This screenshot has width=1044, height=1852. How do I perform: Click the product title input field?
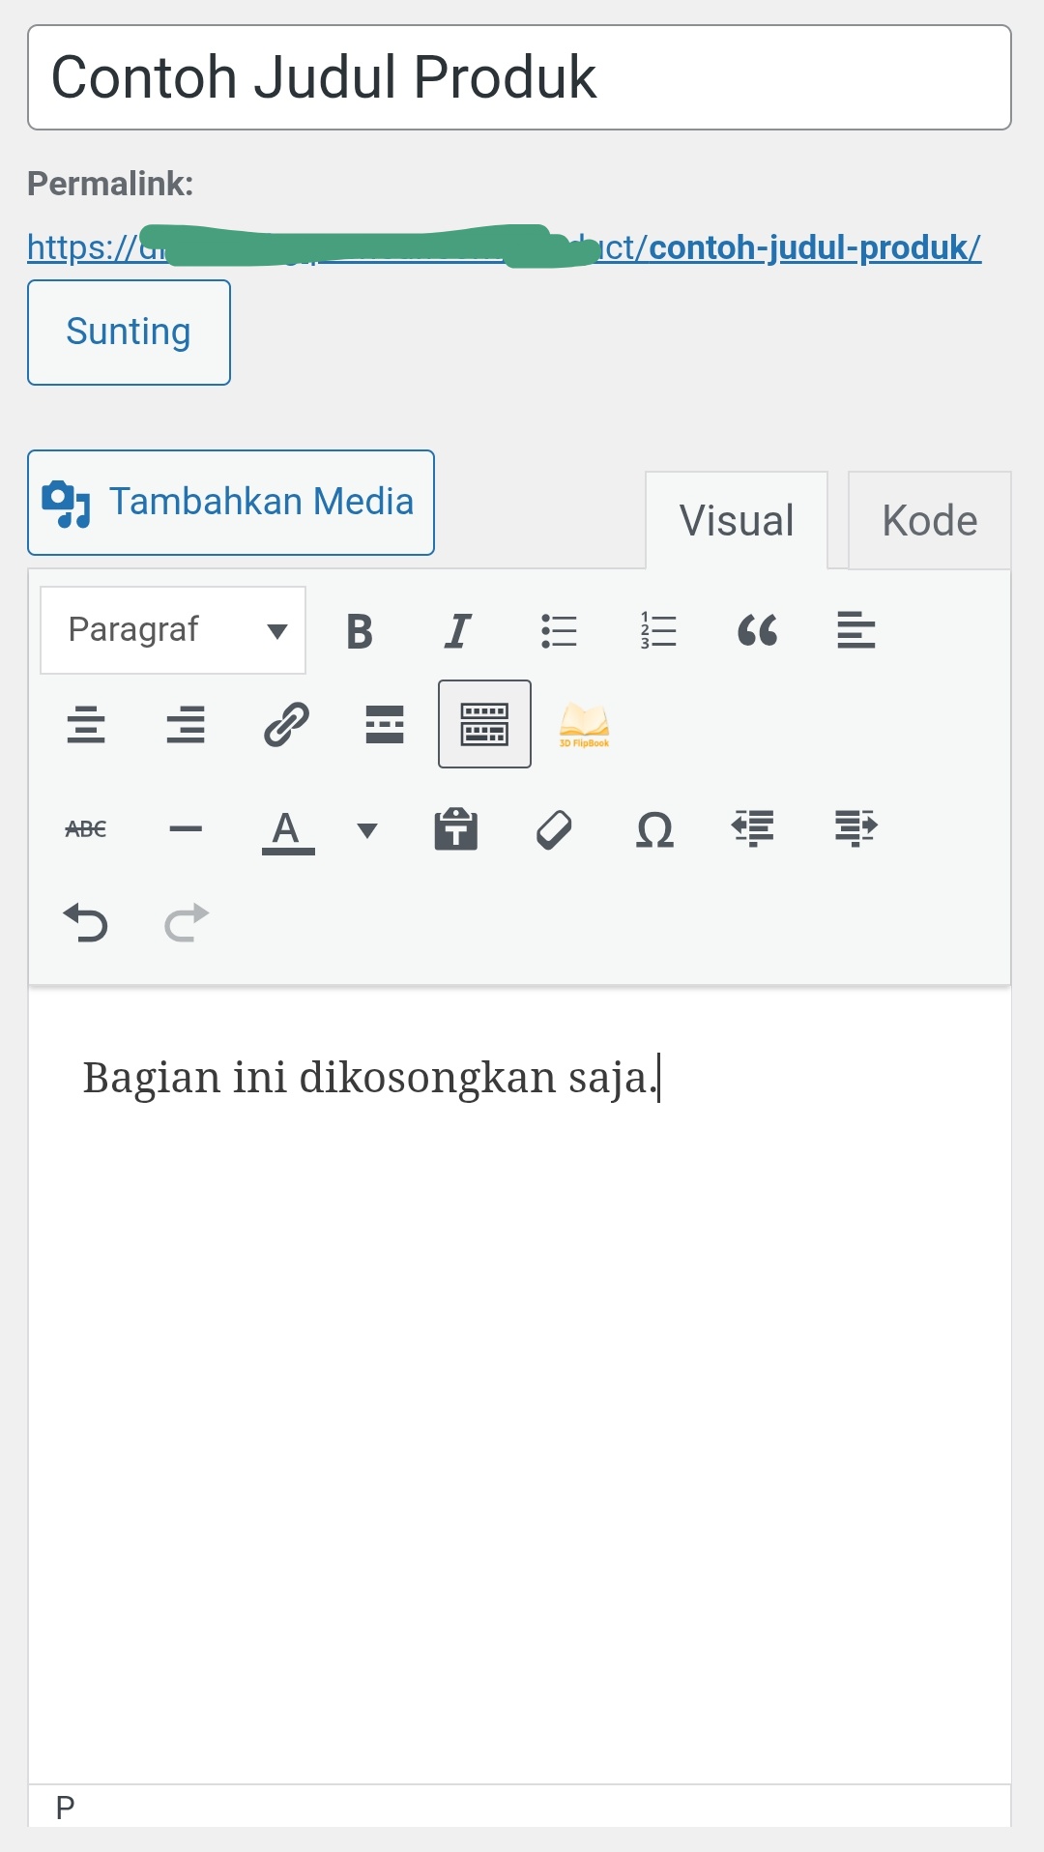(519, 77)
